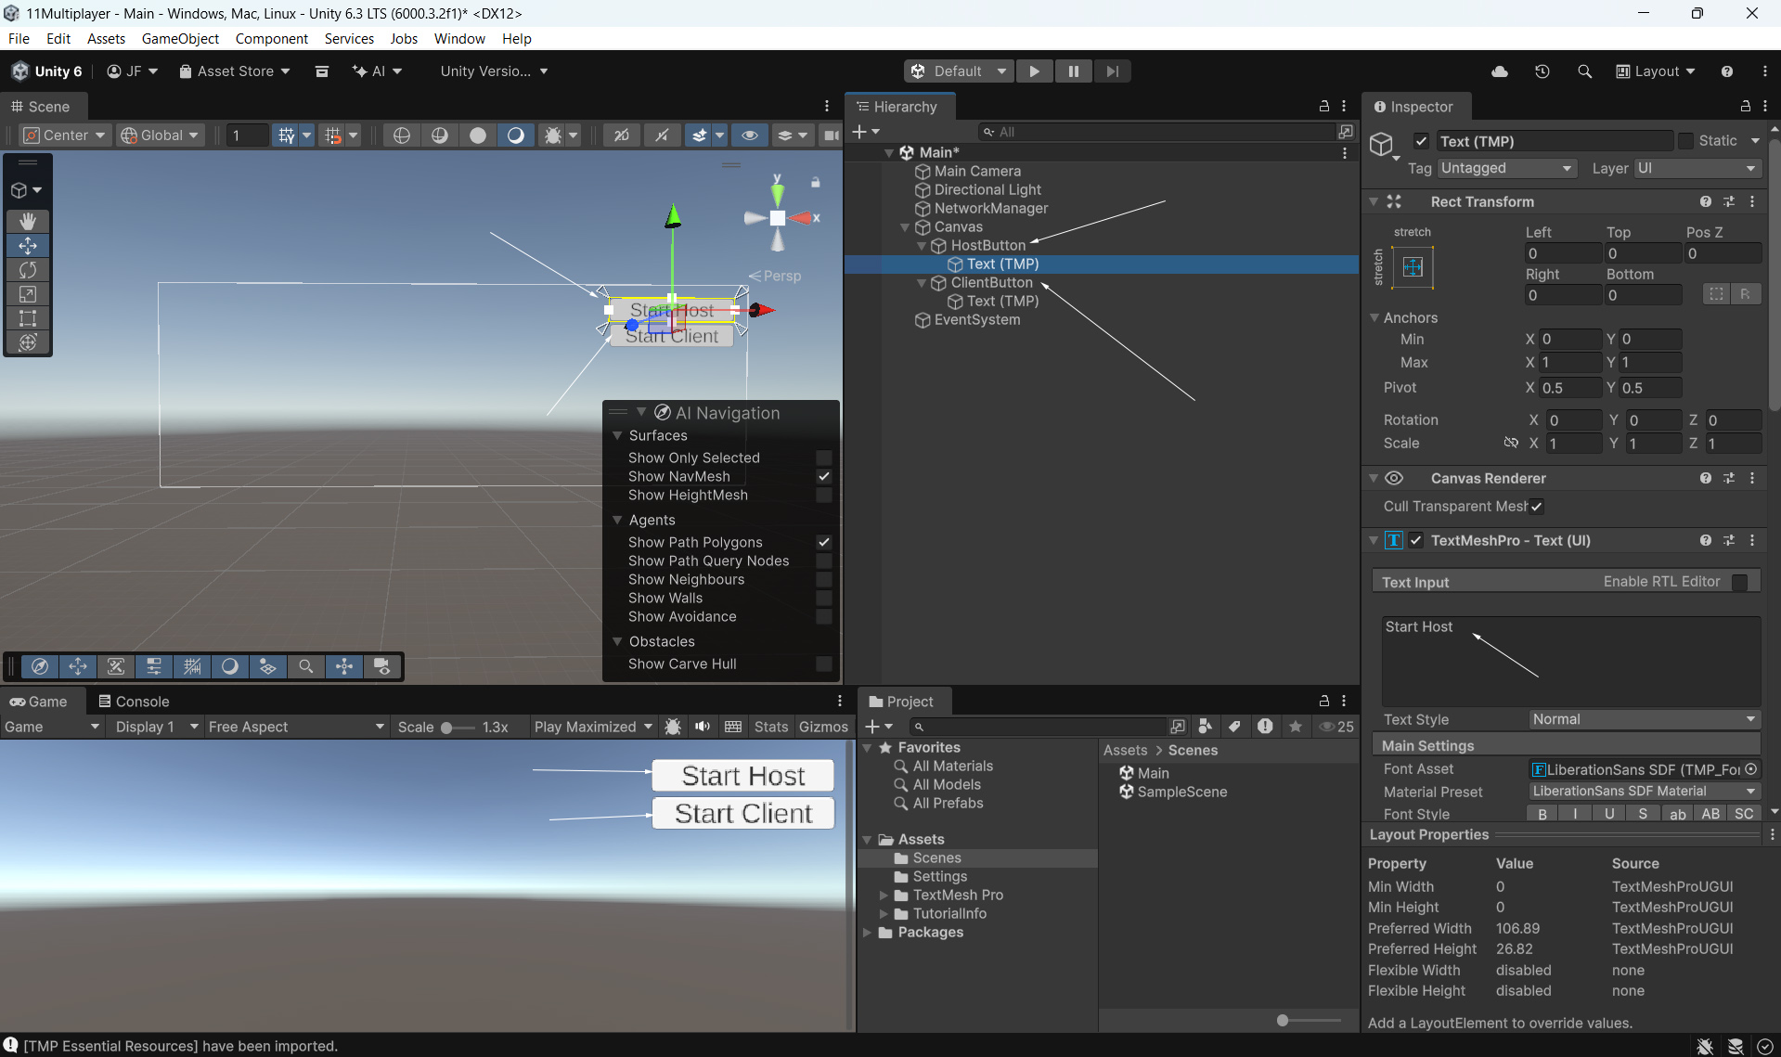1781x1057 pixels.
Task: Click the Stats button in Game view
Action: point(770,727)
